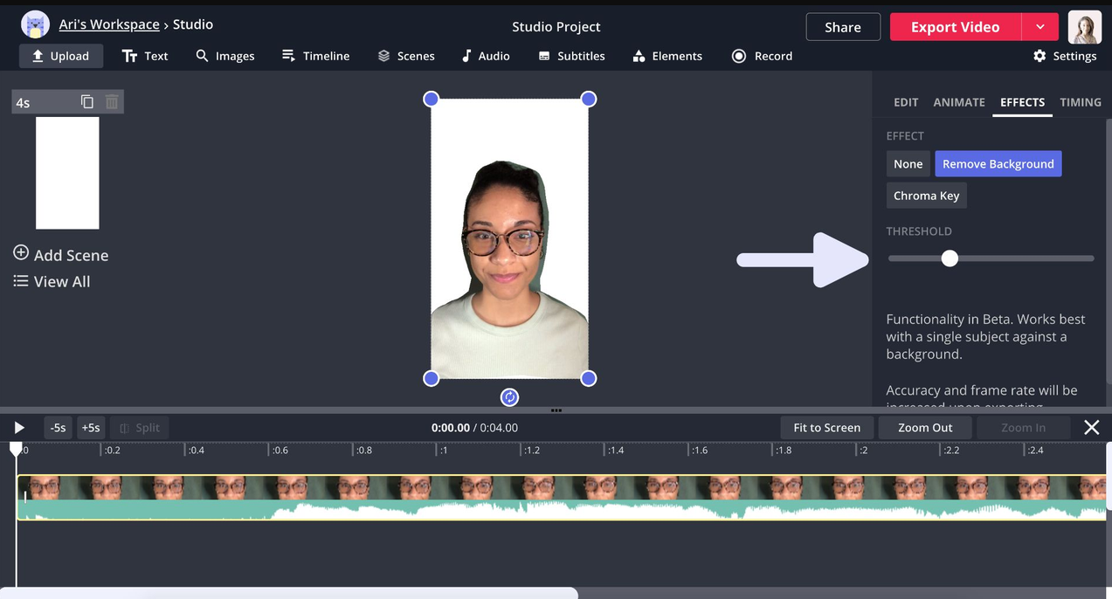Click the Studio Project title
1112x599 pixels.
tap(556, 27)
